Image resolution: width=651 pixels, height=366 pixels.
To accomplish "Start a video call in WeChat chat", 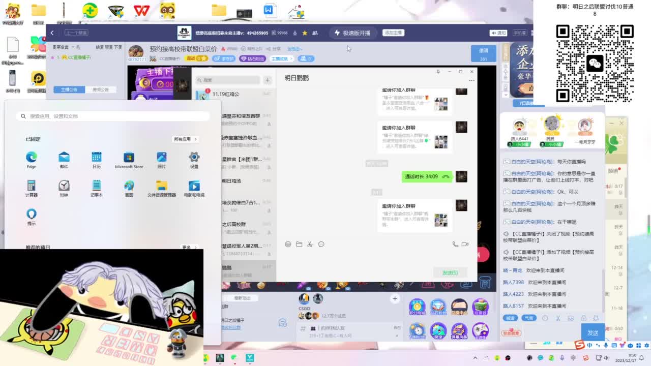I will [465, 244].
